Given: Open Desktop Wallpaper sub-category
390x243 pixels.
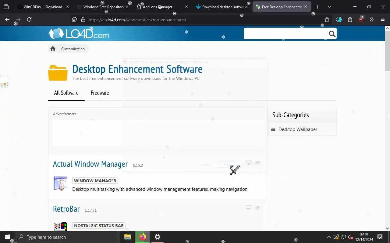Looking at the screenshot, I should pyautogui.click(x=298, y=129).
